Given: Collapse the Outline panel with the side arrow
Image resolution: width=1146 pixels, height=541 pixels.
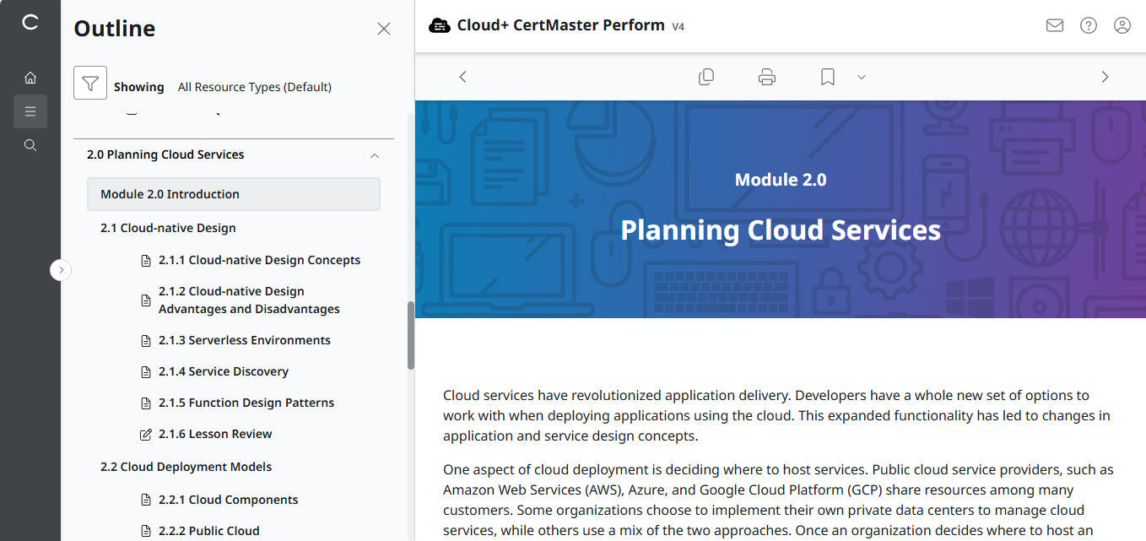Looking at the screenshot, I should click(60, 269).
